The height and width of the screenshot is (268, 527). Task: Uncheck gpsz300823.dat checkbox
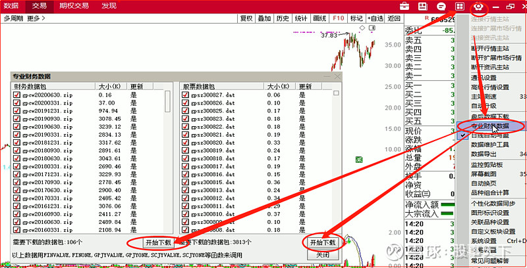coord(185,119)
